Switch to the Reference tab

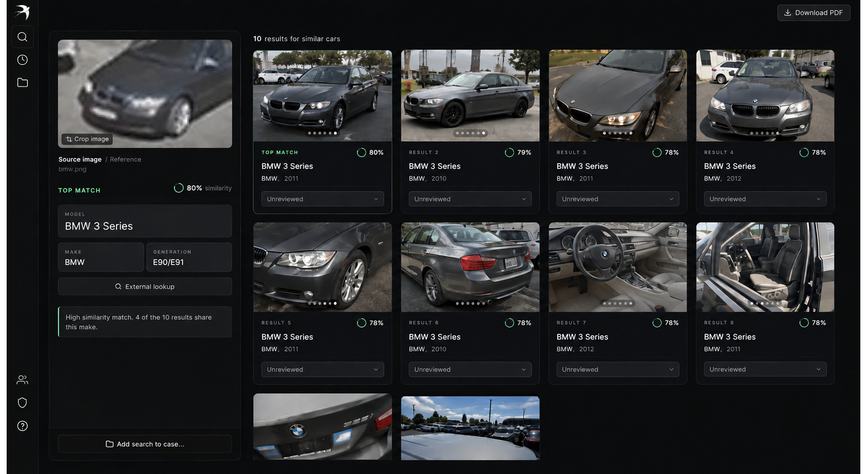pyautogui.click(x=125, y=160)
